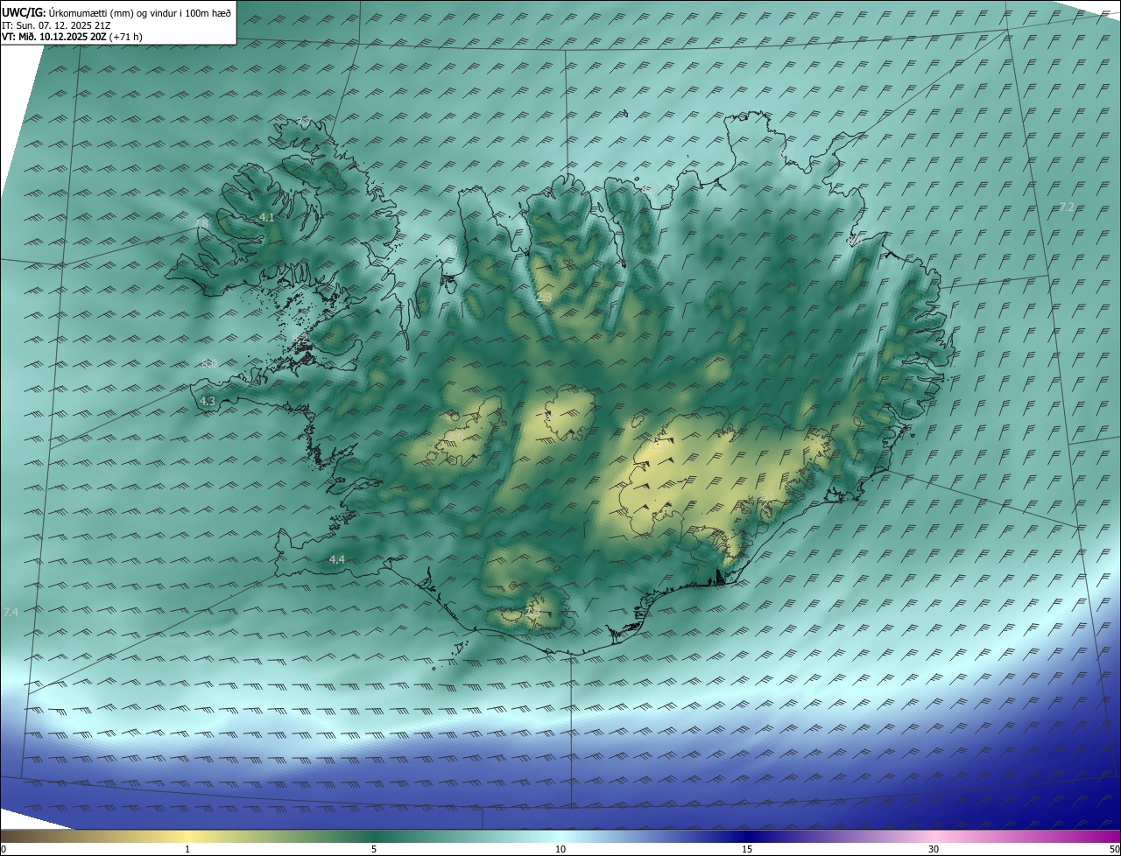Click the color scale tick label 10
The width and height of the screenshot is (1121, 856).
coord(560,849)
